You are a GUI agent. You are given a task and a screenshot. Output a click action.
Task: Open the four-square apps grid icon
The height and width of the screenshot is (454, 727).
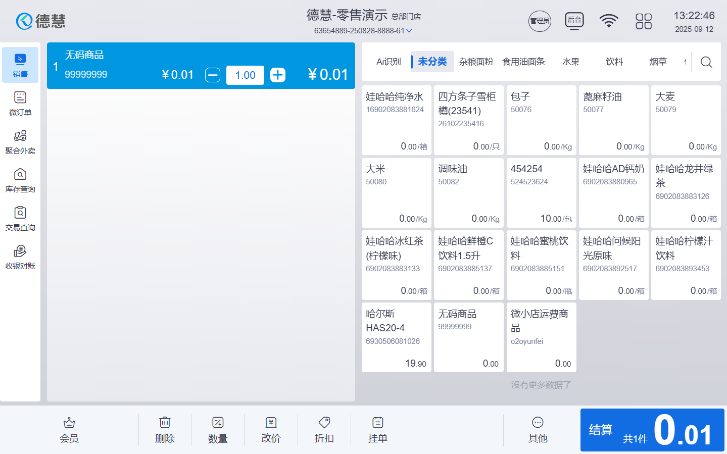(644, 21)
